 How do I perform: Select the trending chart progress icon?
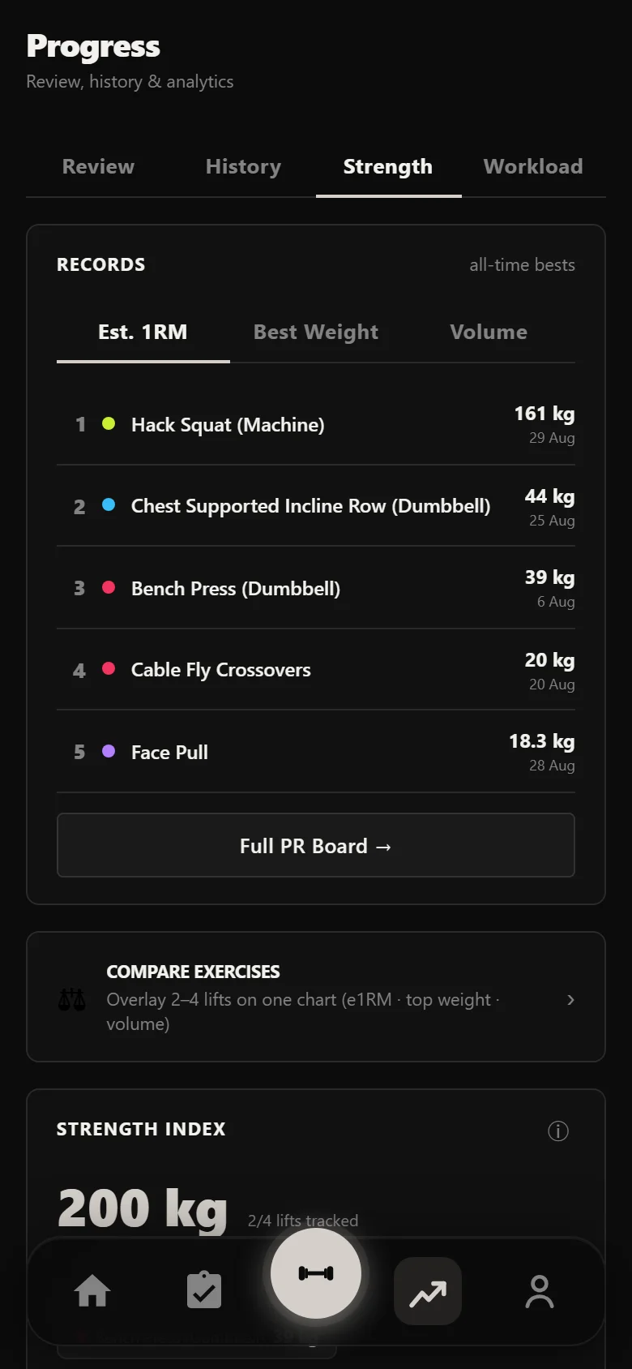pos(428,1290)
